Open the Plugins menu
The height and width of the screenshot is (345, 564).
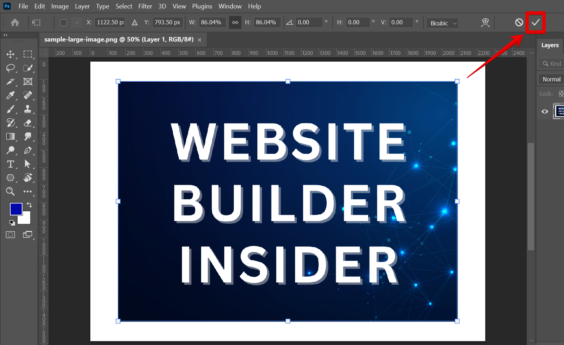pos(202,6)
